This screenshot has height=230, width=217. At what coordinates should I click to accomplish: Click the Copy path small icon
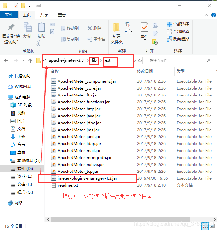click(52, 25)
